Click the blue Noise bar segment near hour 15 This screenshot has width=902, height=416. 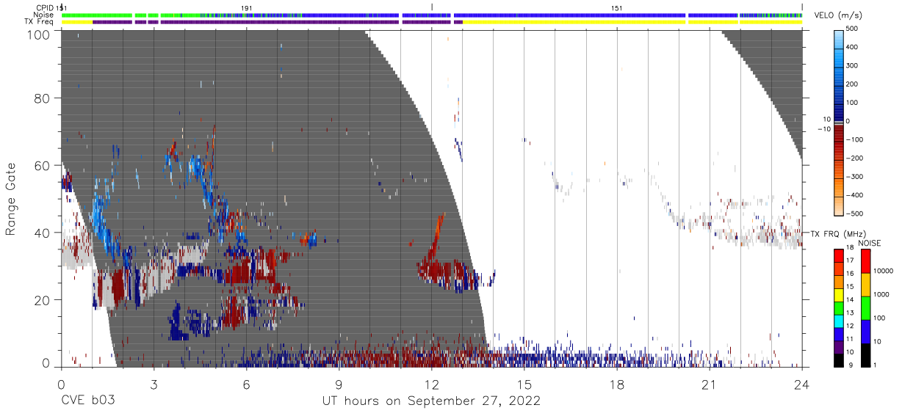point(569,15)
